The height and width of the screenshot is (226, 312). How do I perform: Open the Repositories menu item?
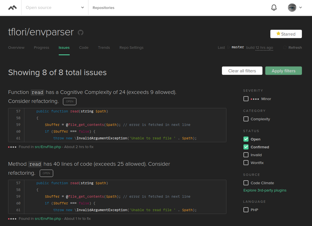coord(104,8)
